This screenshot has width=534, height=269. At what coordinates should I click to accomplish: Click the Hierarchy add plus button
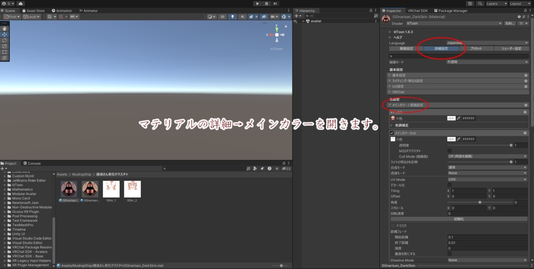[x=297, y=16]
